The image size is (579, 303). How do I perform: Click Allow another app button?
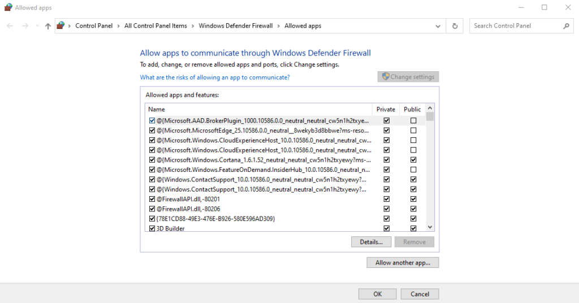[x=403, y=262]
